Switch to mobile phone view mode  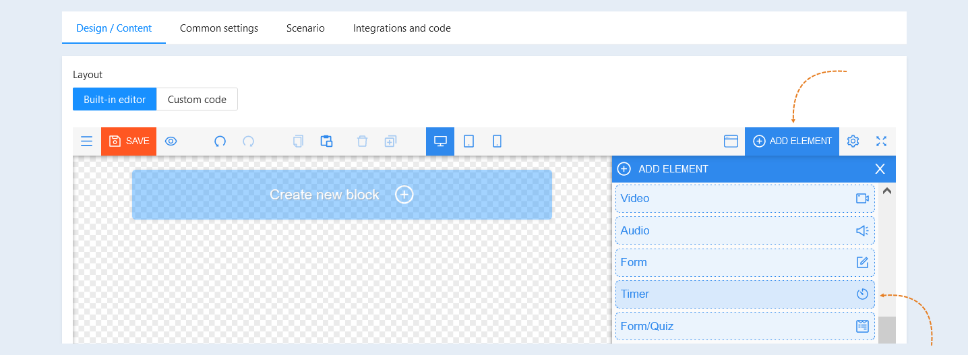497,141
